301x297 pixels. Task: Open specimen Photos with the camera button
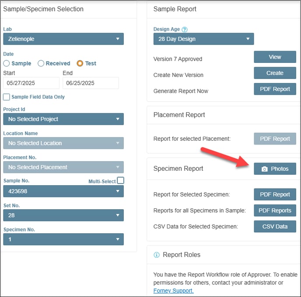click(275, 169)
